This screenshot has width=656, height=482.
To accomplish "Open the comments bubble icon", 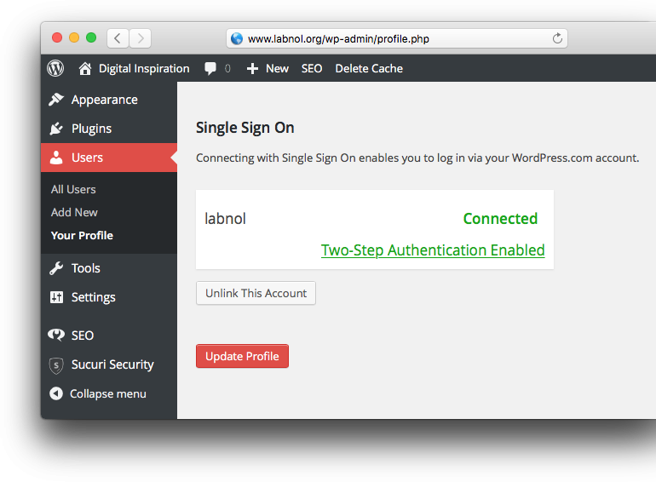I will [x=210, y=68].
